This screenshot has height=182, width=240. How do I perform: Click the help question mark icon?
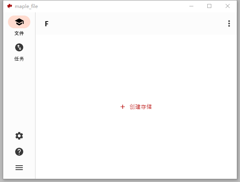[19, 152]
